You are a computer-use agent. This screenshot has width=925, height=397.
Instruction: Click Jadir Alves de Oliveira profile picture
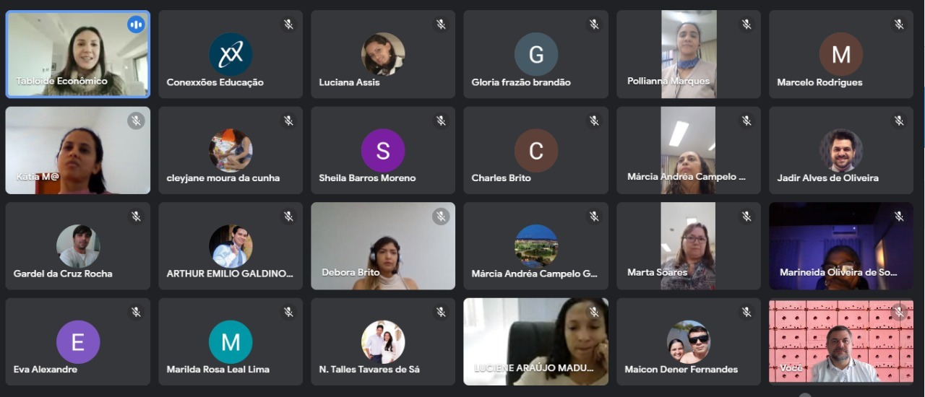click(x=841, y=150)
